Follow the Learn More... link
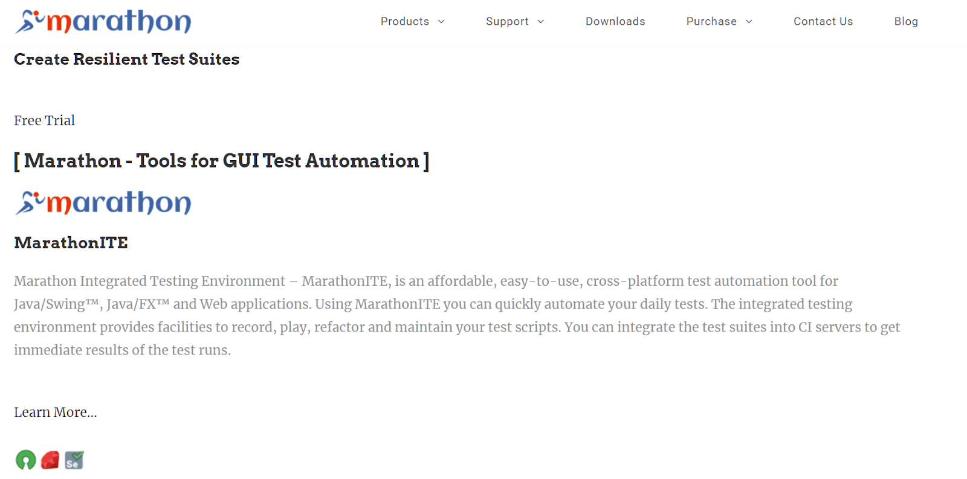Viewport: 967px width, 479px height. 56,413
